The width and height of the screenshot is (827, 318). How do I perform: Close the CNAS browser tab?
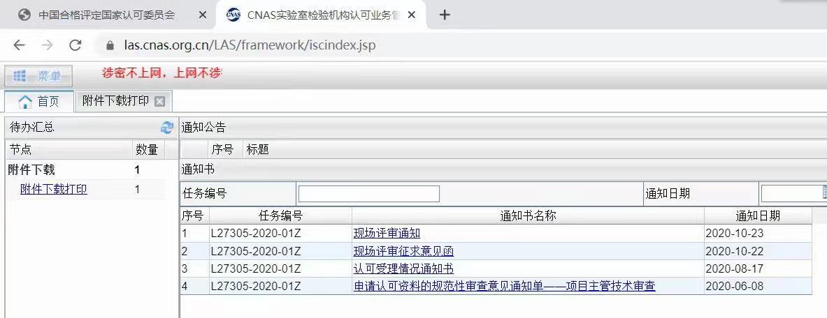[412, 15]
